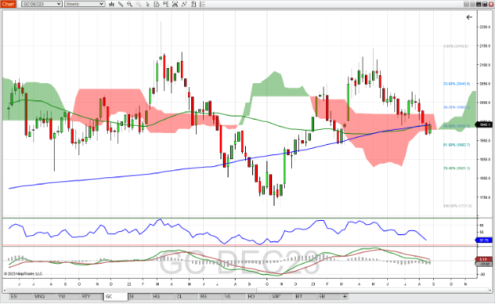Open the RB tab
The height and width of the screenshot is (304, 495).
210,296
